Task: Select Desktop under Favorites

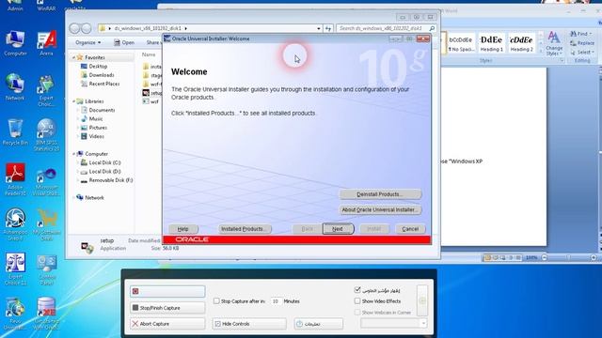Action: tap(94, 67)
